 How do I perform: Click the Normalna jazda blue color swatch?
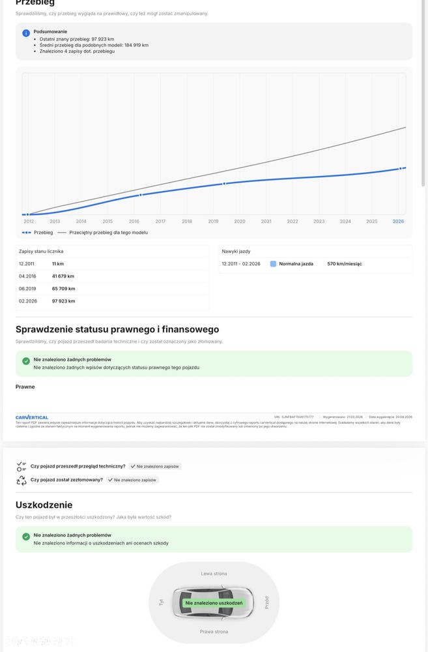(x=273, y=264)
